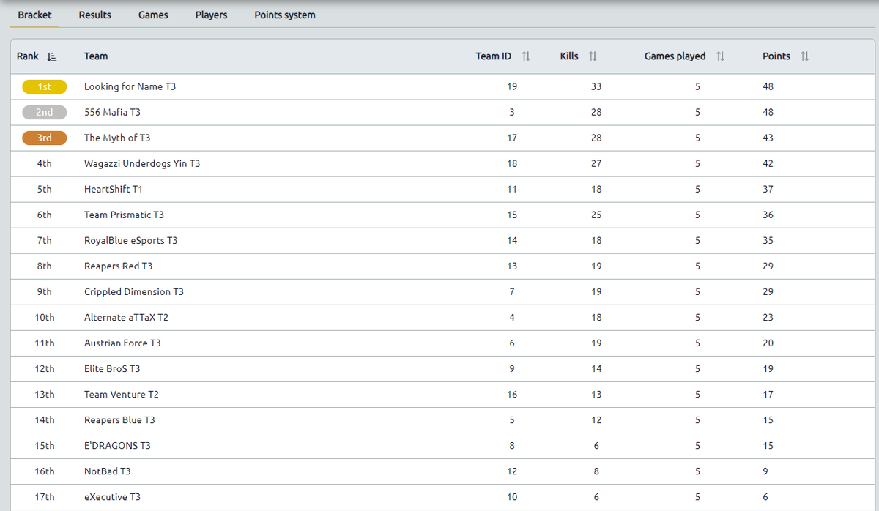
Task: Open the Results tab
Action: click(x=95, y=15)
